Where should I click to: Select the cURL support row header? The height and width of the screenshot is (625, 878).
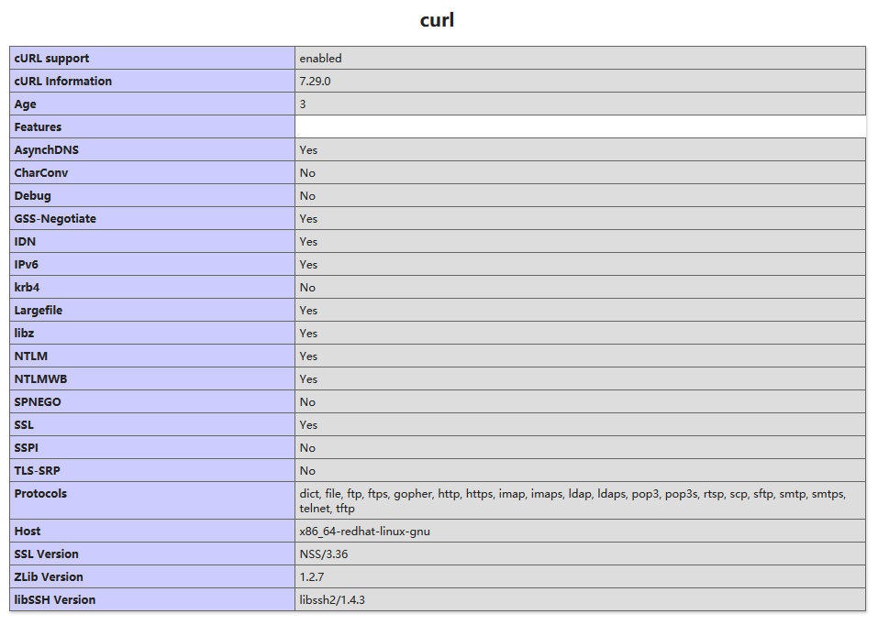50,58
